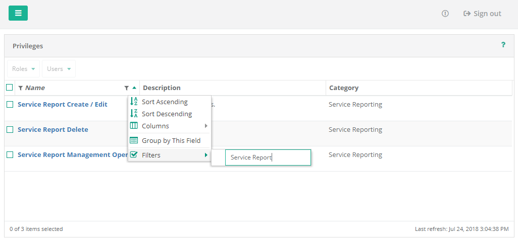518x241 pixels.
Task: Open the Users dropdown
Action: coord(59,69)
